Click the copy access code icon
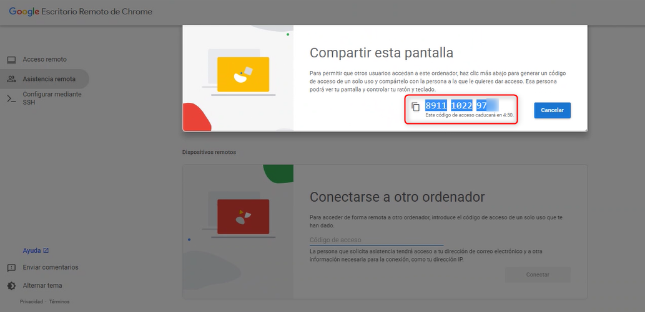This screenshot has width=645, height=312. click(x=416, y=106)
